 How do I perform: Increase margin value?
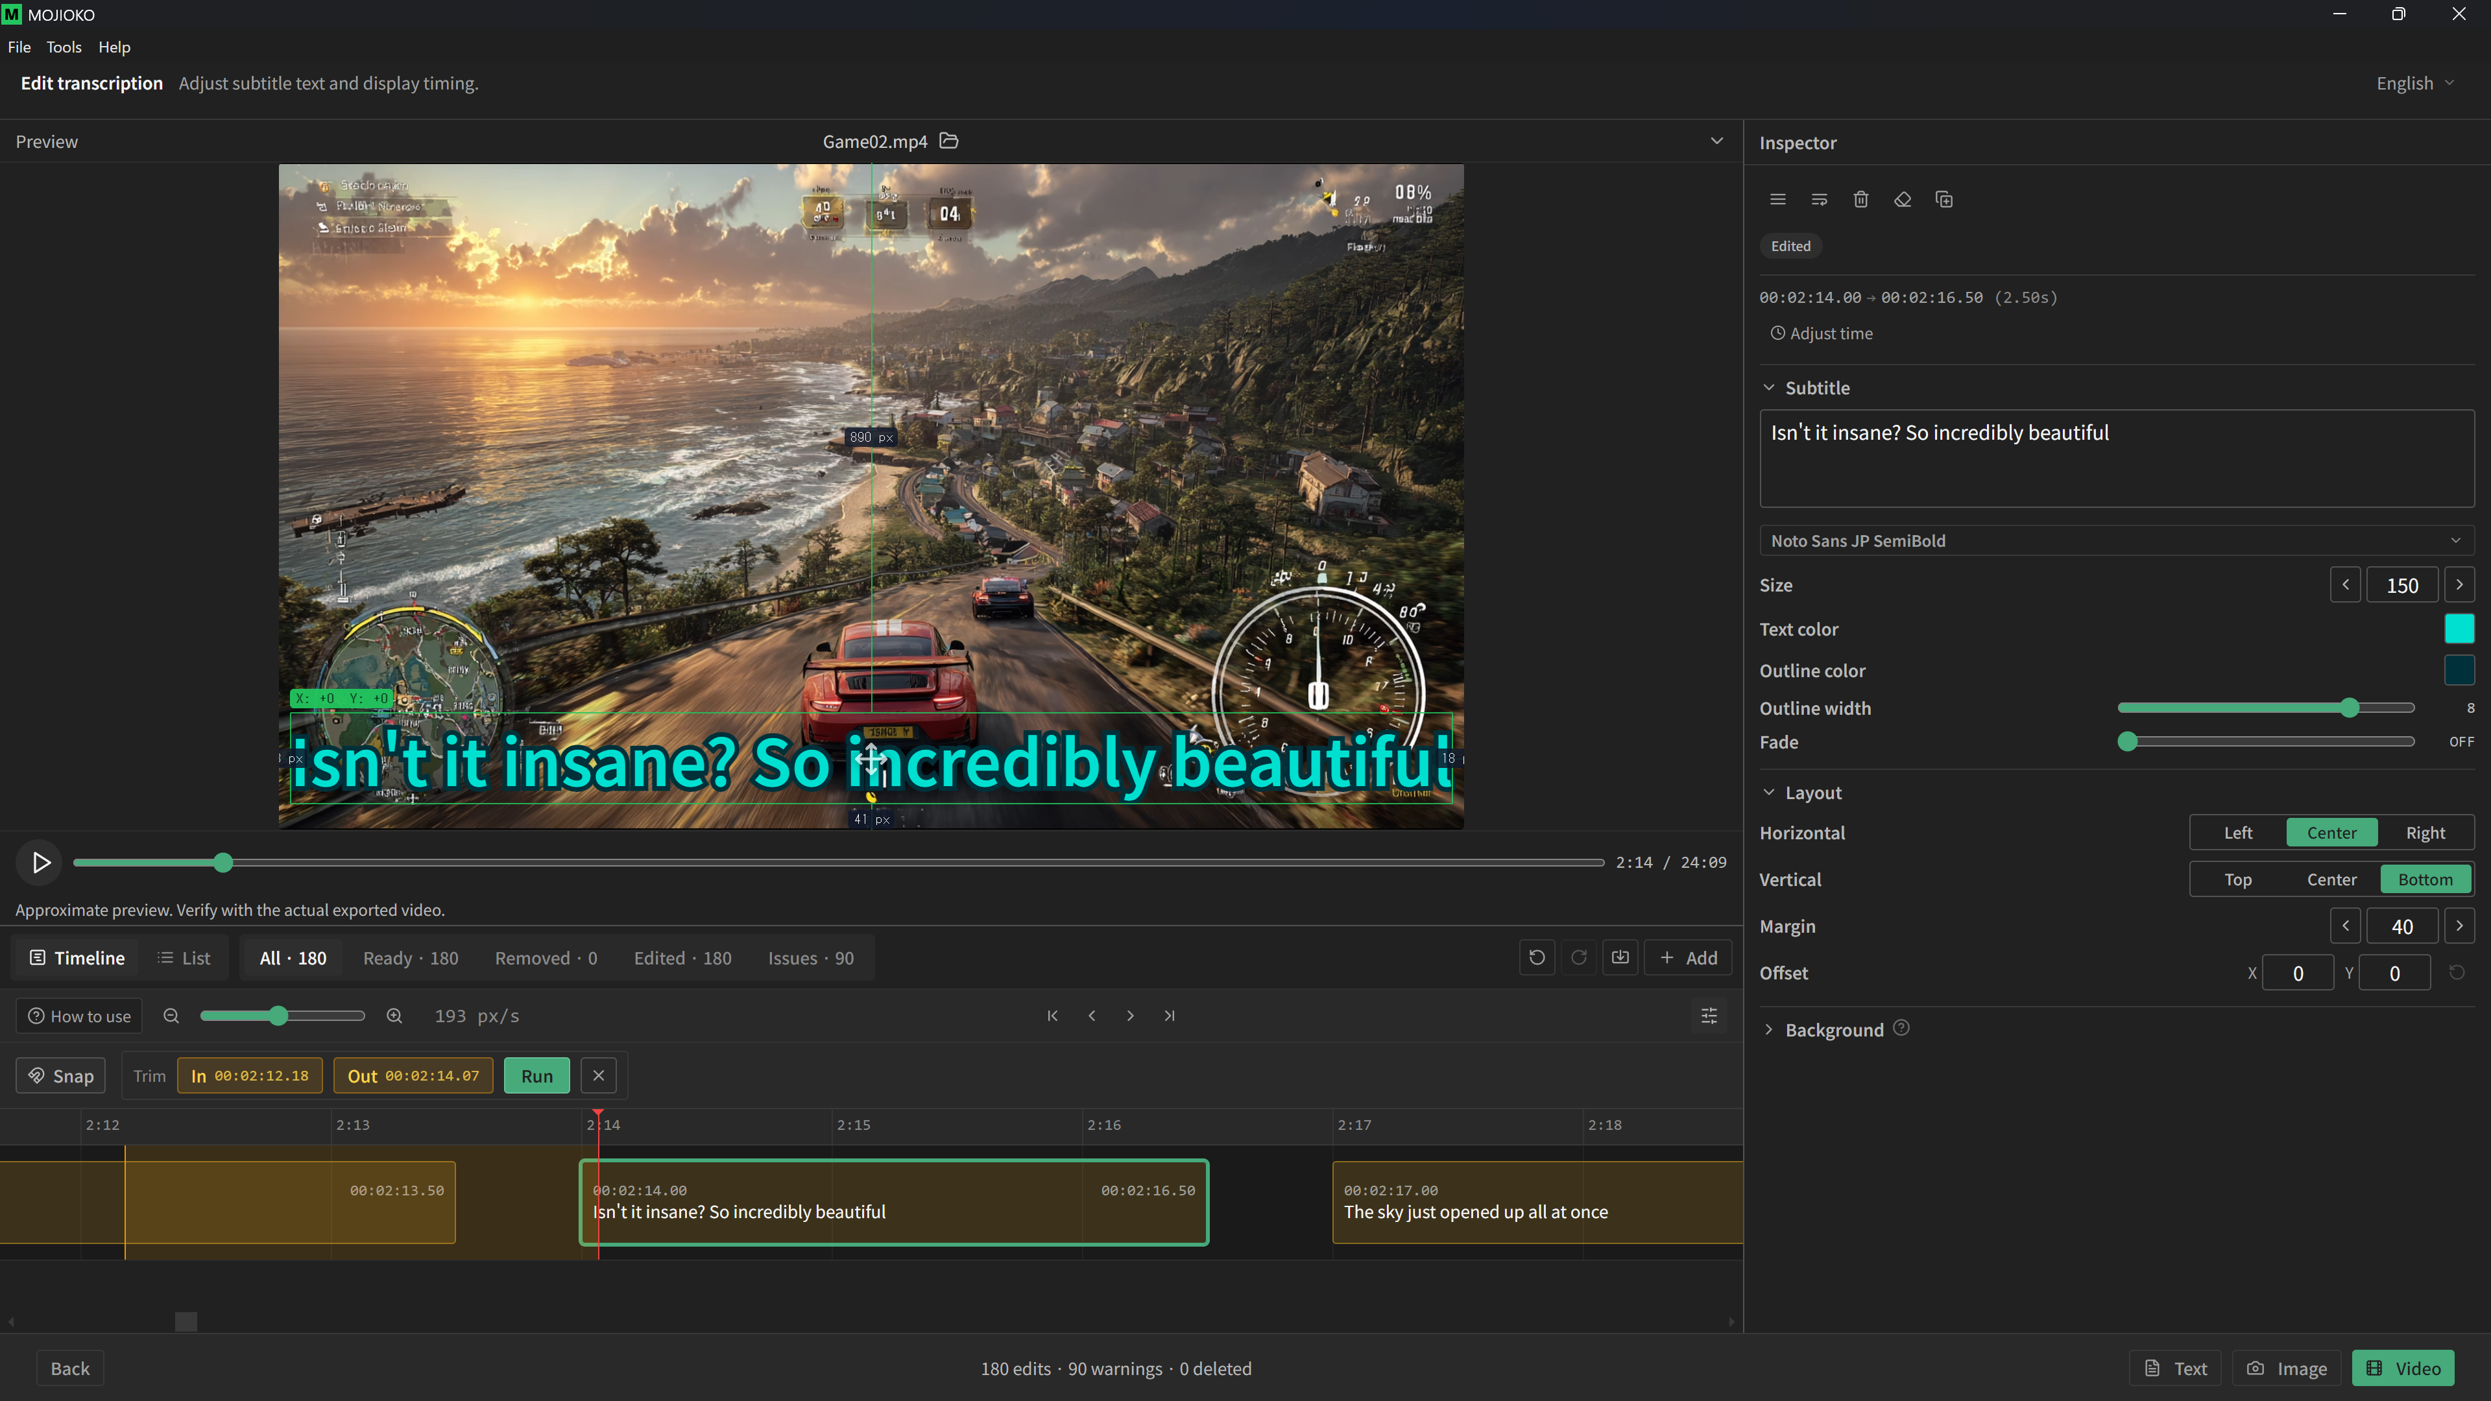click(x=2459, y=926)
